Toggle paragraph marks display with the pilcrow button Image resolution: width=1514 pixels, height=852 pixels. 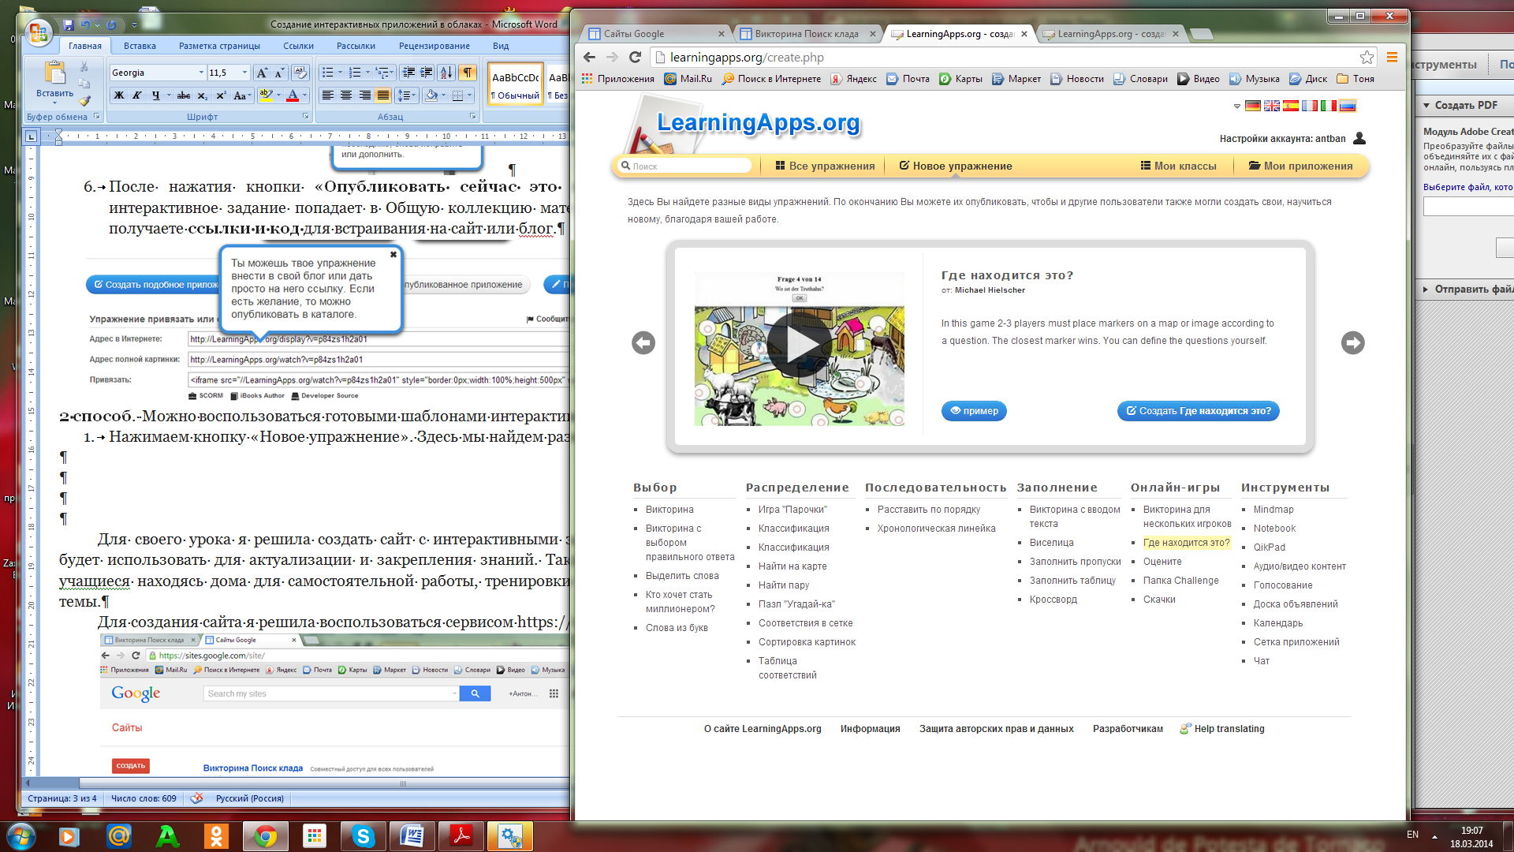point(468,73)
